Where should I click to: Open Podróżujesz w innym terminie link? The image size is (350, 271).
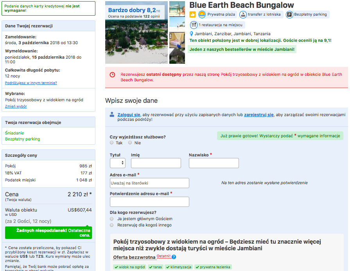tap(31, 83)
